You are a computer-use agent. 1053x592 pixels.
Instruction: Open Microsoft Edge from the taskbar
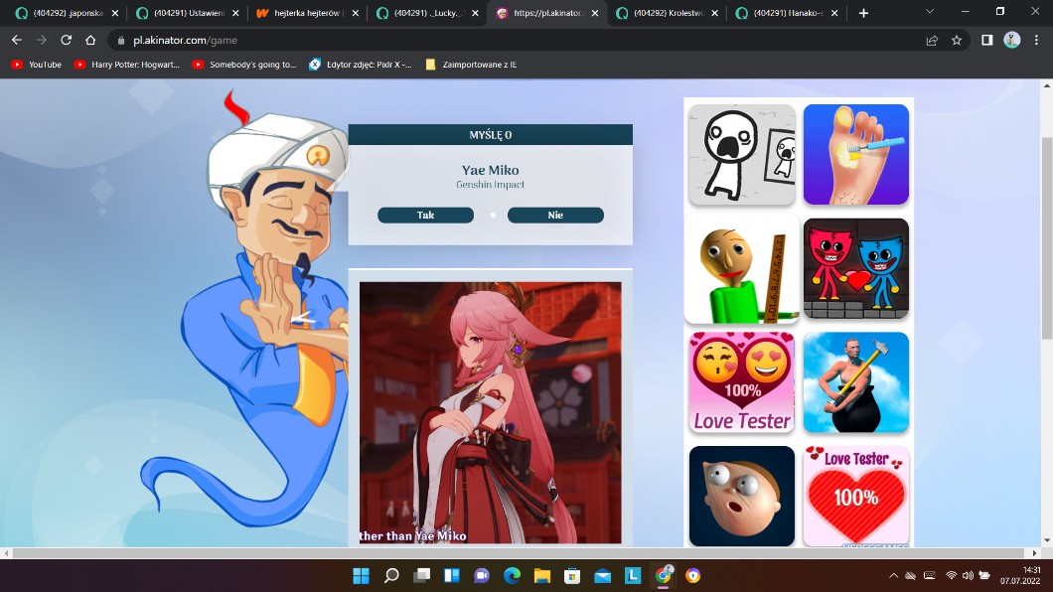point(512,576)
